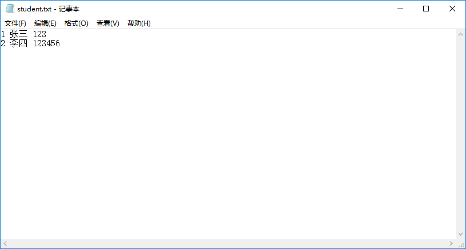Place the cursor in the name 李四

18,43
